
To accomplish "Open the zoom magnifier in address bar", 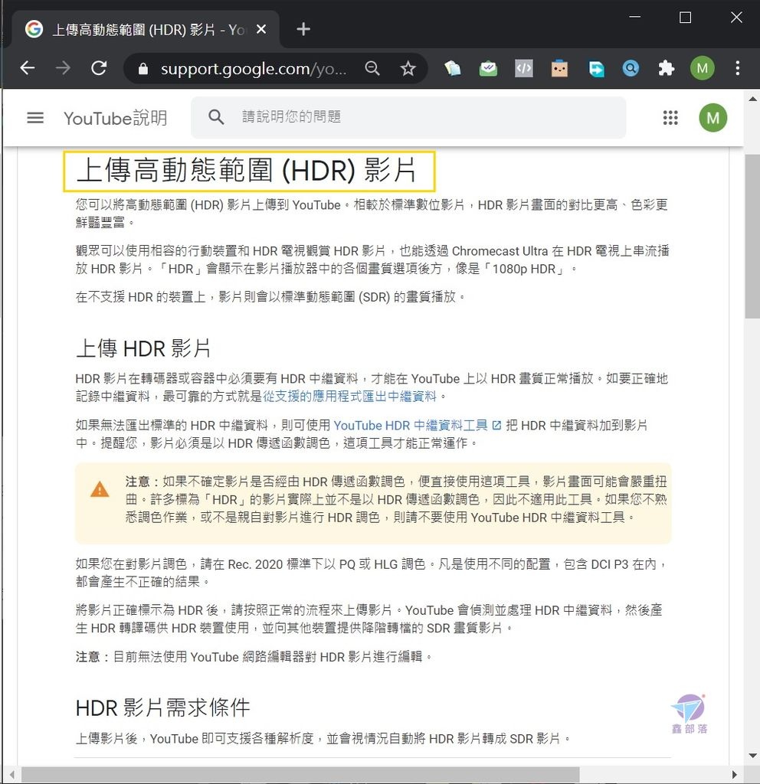I will 372,68.
